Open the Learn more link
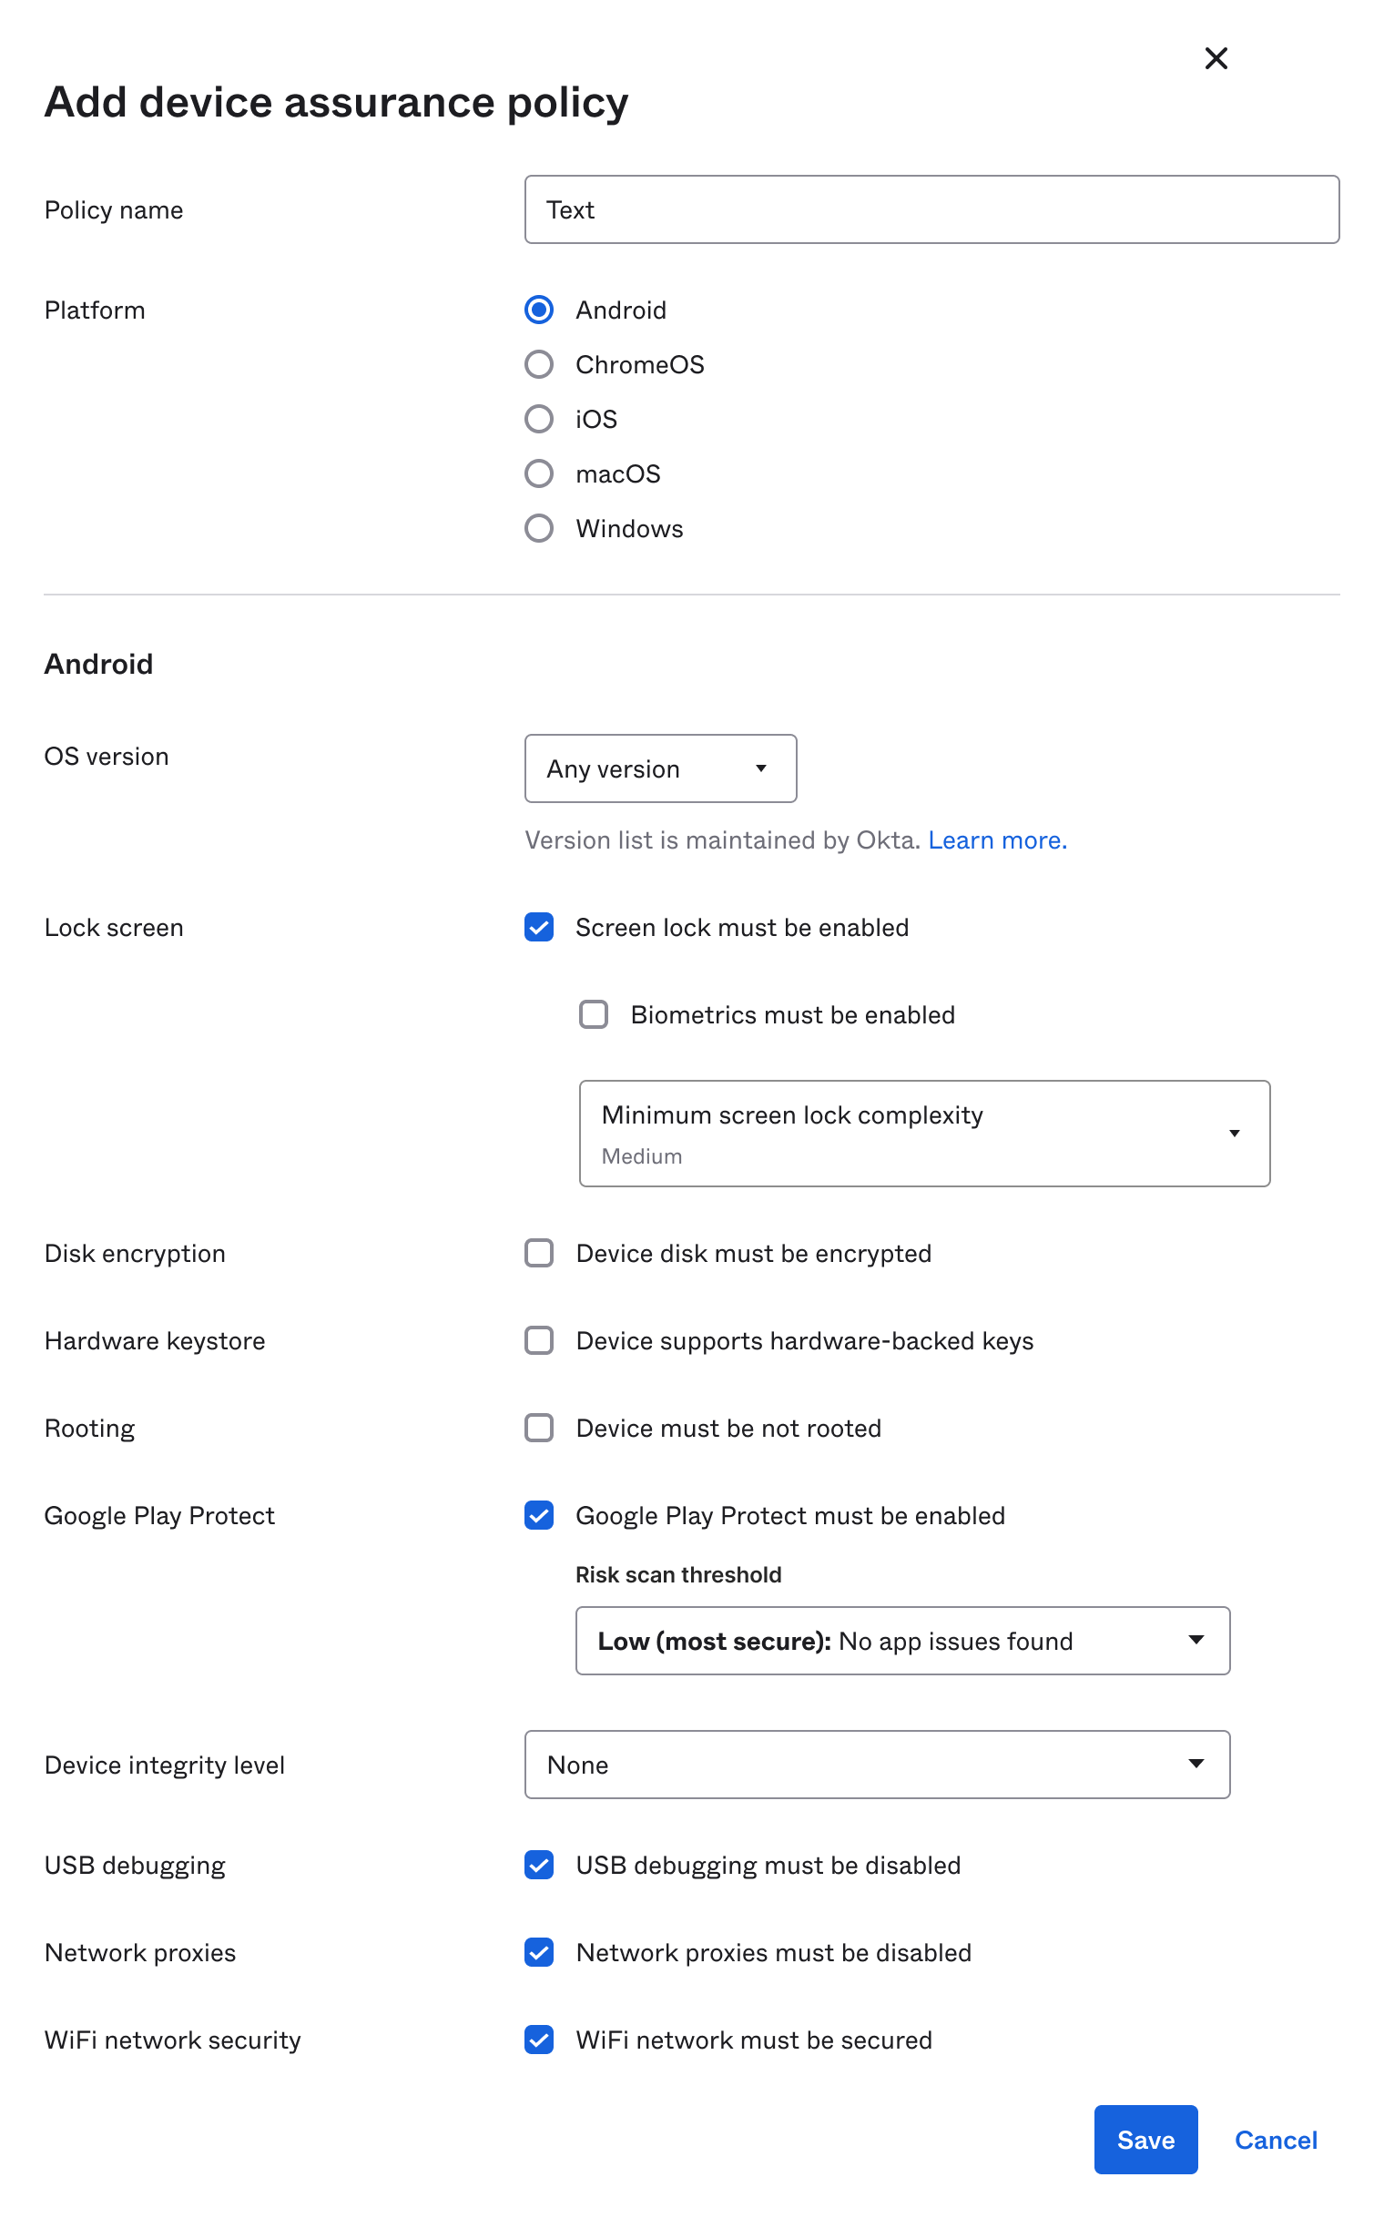1384x2218 pixels. click(x=997, y=840)
